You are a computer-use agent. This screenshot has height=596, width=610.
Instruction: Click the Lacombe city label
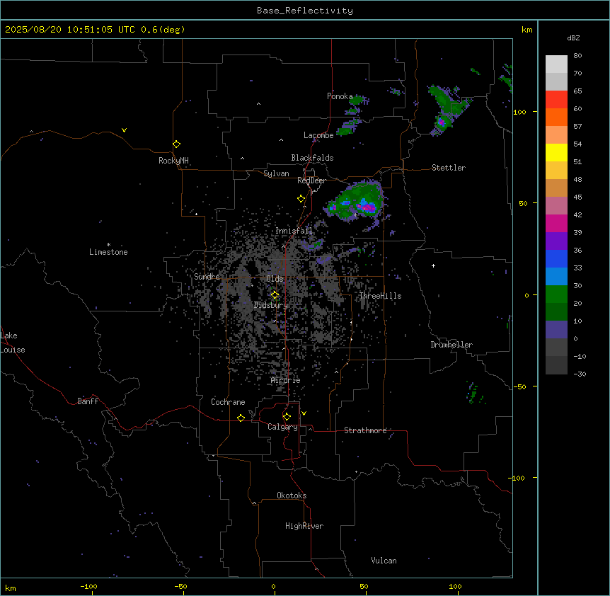point(318,135)
